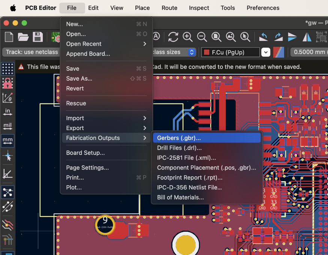The image size is (328, 255).
Task: Choose Plot... menu item
Action: point(106,187)
